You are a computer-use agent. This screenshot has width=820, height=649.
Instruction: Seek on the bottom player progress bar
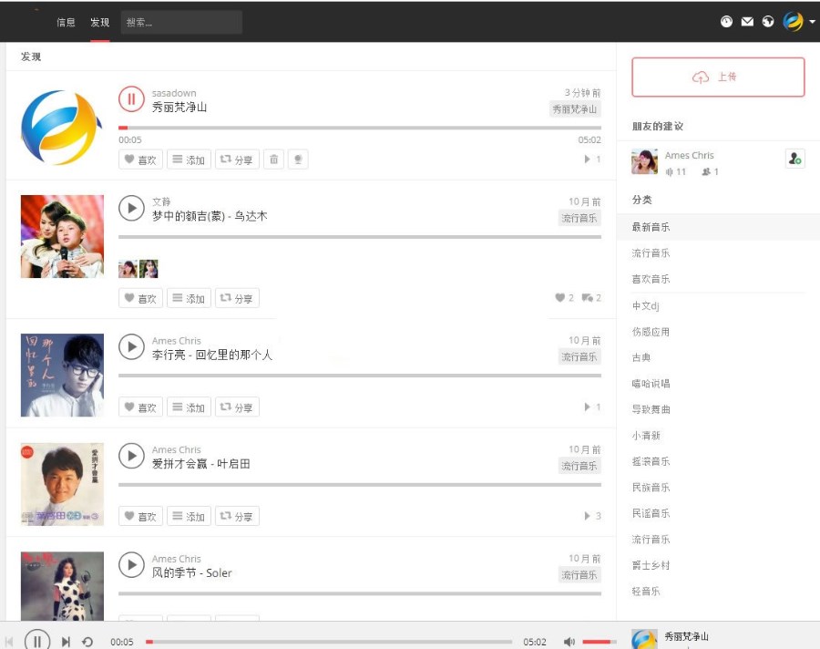pos(330,641)
